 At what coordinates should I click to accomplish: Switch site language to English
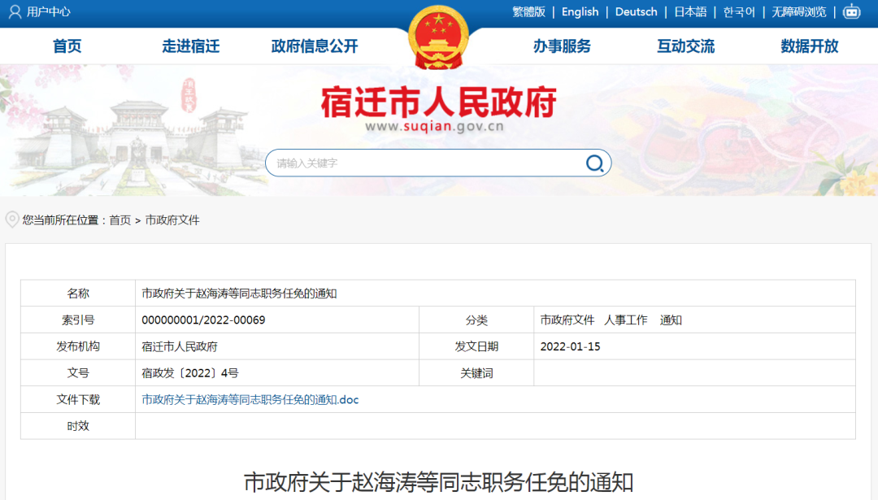coord(580,12)
